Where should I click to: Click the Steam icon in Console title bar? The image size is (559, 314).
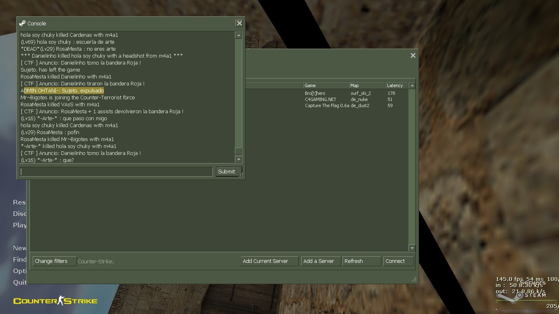pyautogui.click(x=23, y=23)
